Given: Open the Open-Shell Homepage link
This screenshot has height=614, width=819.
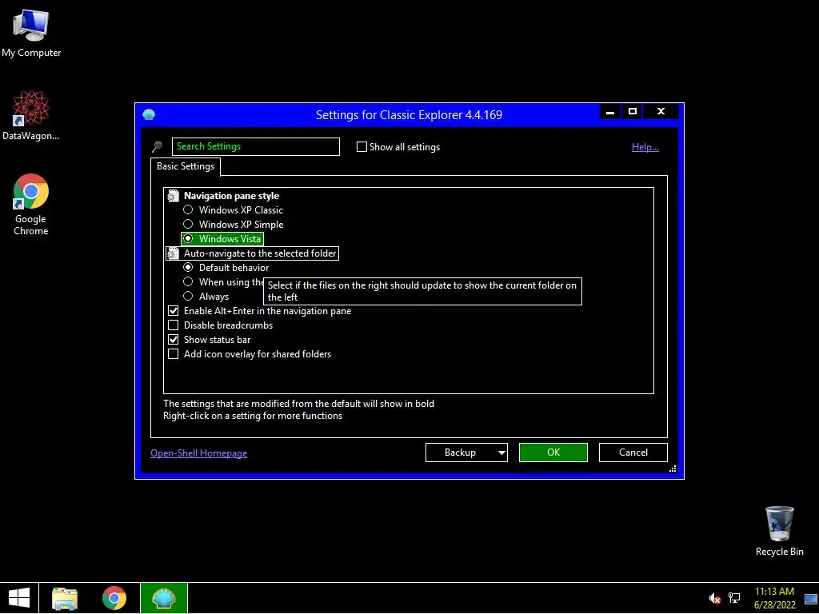Looking at the screenshot, I should (x=199, y=453).
